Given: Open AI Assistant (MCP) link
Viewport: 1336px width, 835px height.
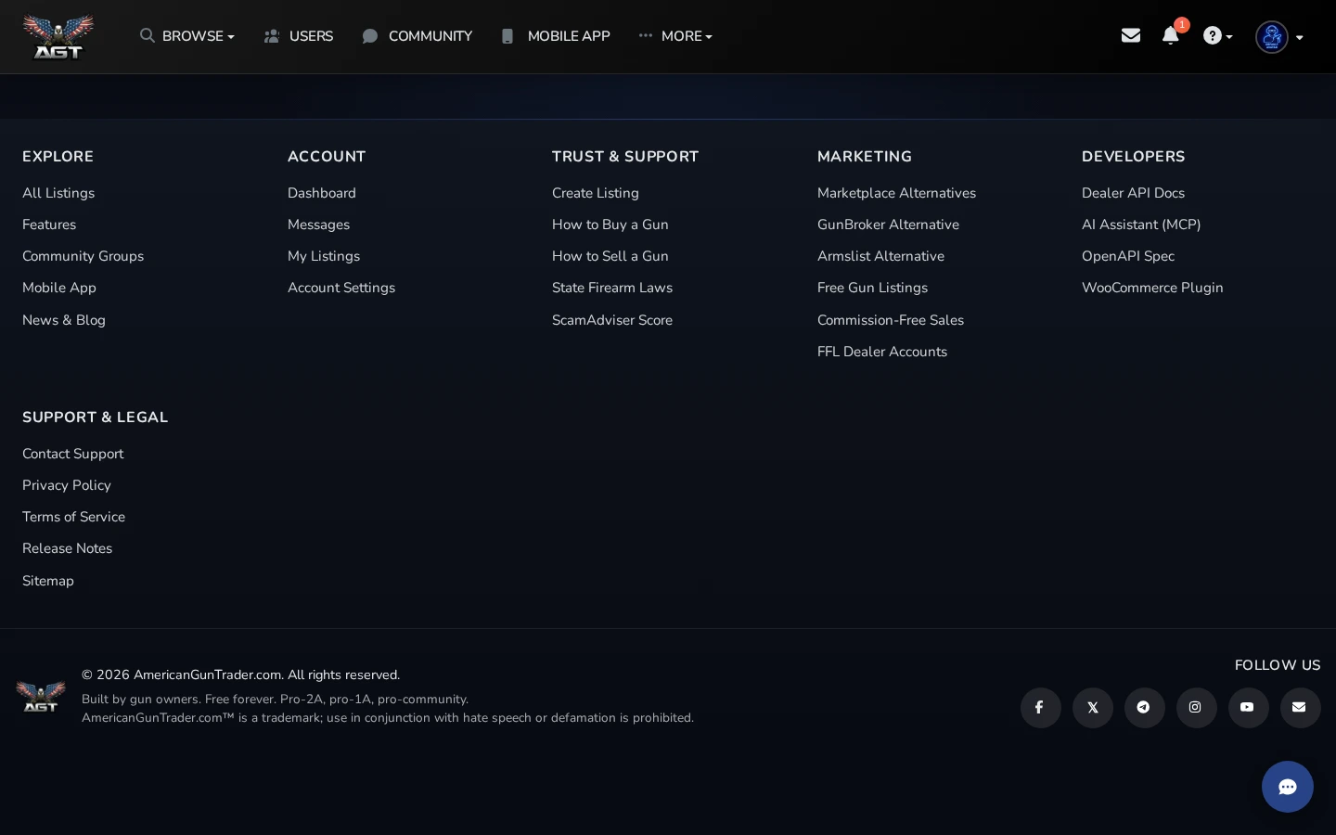Looking at the screenshot, I should coord(1141,225).
